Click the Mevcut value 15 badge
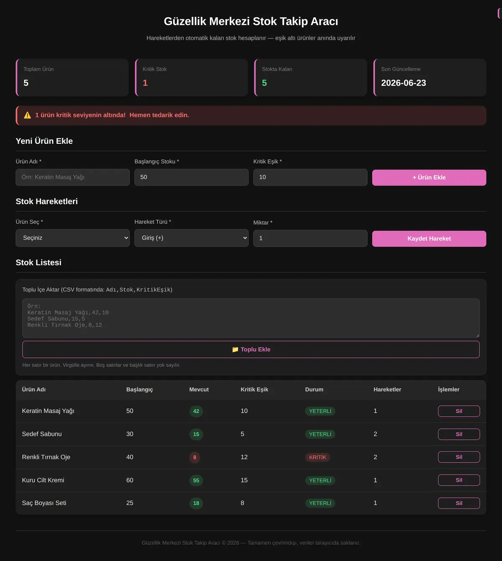 coord(196,434)
